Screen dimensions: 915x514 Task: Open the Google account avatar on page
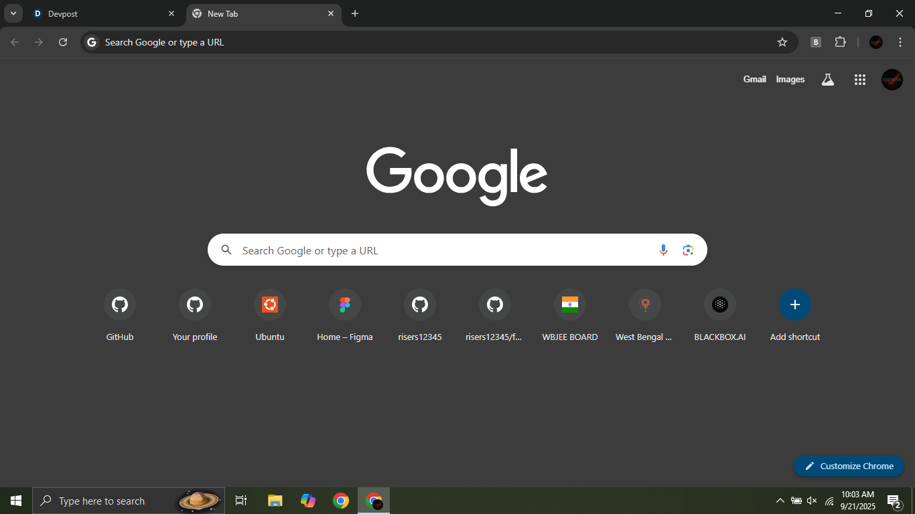(x=892, y=80)
